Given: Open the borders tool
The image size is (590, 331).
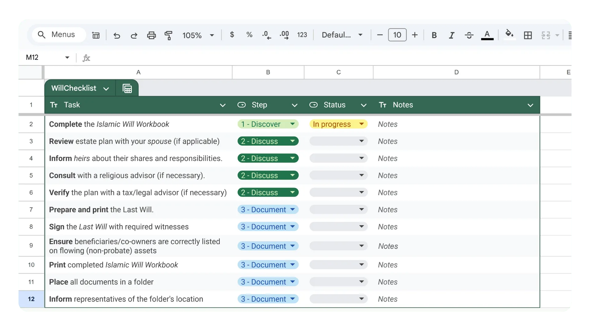Looking at the screenshot, I should coord(528,35).
